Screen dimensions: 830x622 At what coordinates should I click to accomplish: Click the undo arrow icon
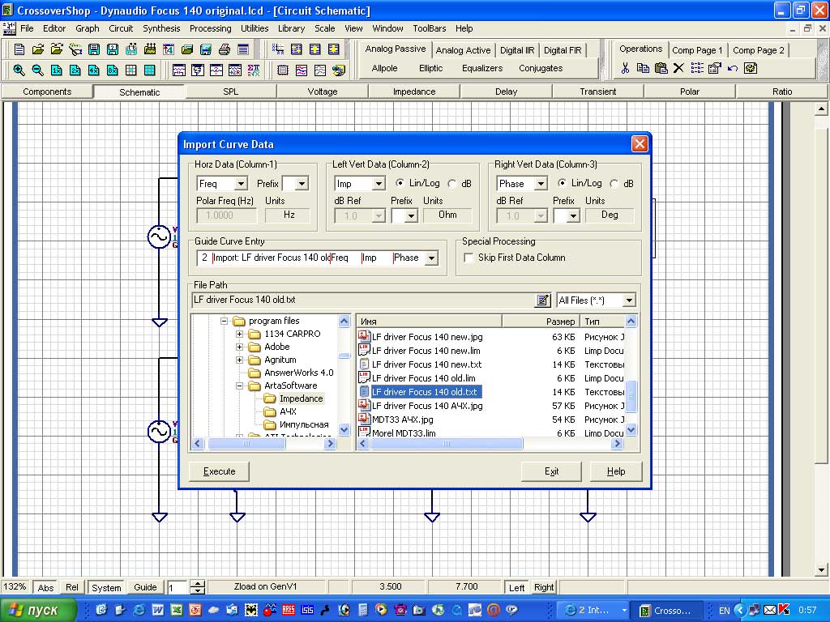tap(733, 69)
